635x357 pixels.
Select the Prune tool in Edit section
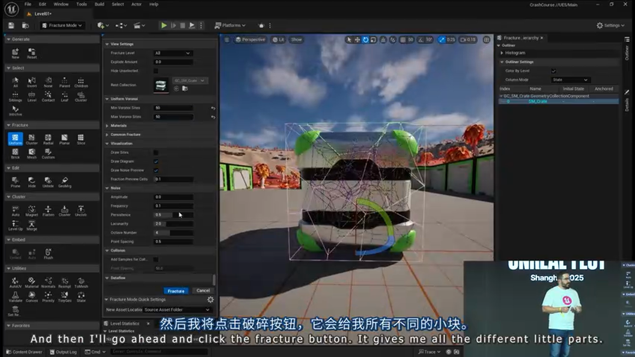point(15,181)
